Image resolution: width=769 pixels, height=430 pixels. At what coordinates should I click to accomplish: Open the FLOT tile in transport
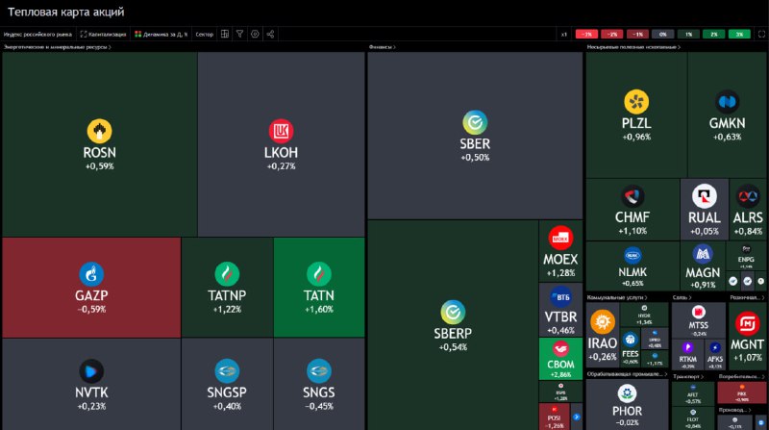click(x=692, y=418)
